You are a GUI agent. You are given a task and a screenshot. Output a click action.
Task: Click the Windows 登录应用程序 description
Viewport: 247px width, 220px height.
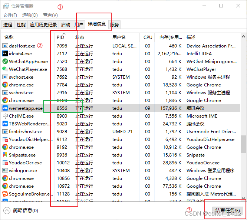coord(210,171)
